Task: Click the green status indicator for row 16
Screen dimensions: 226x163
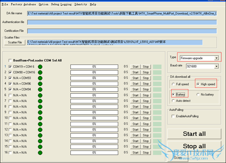Action: click(40, 153)
